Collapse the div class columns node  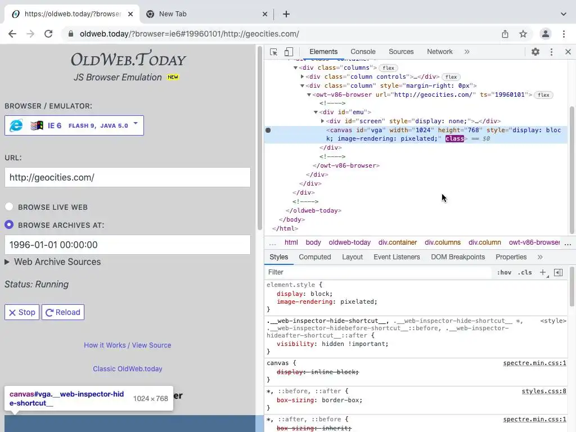(x=295, y=68)
